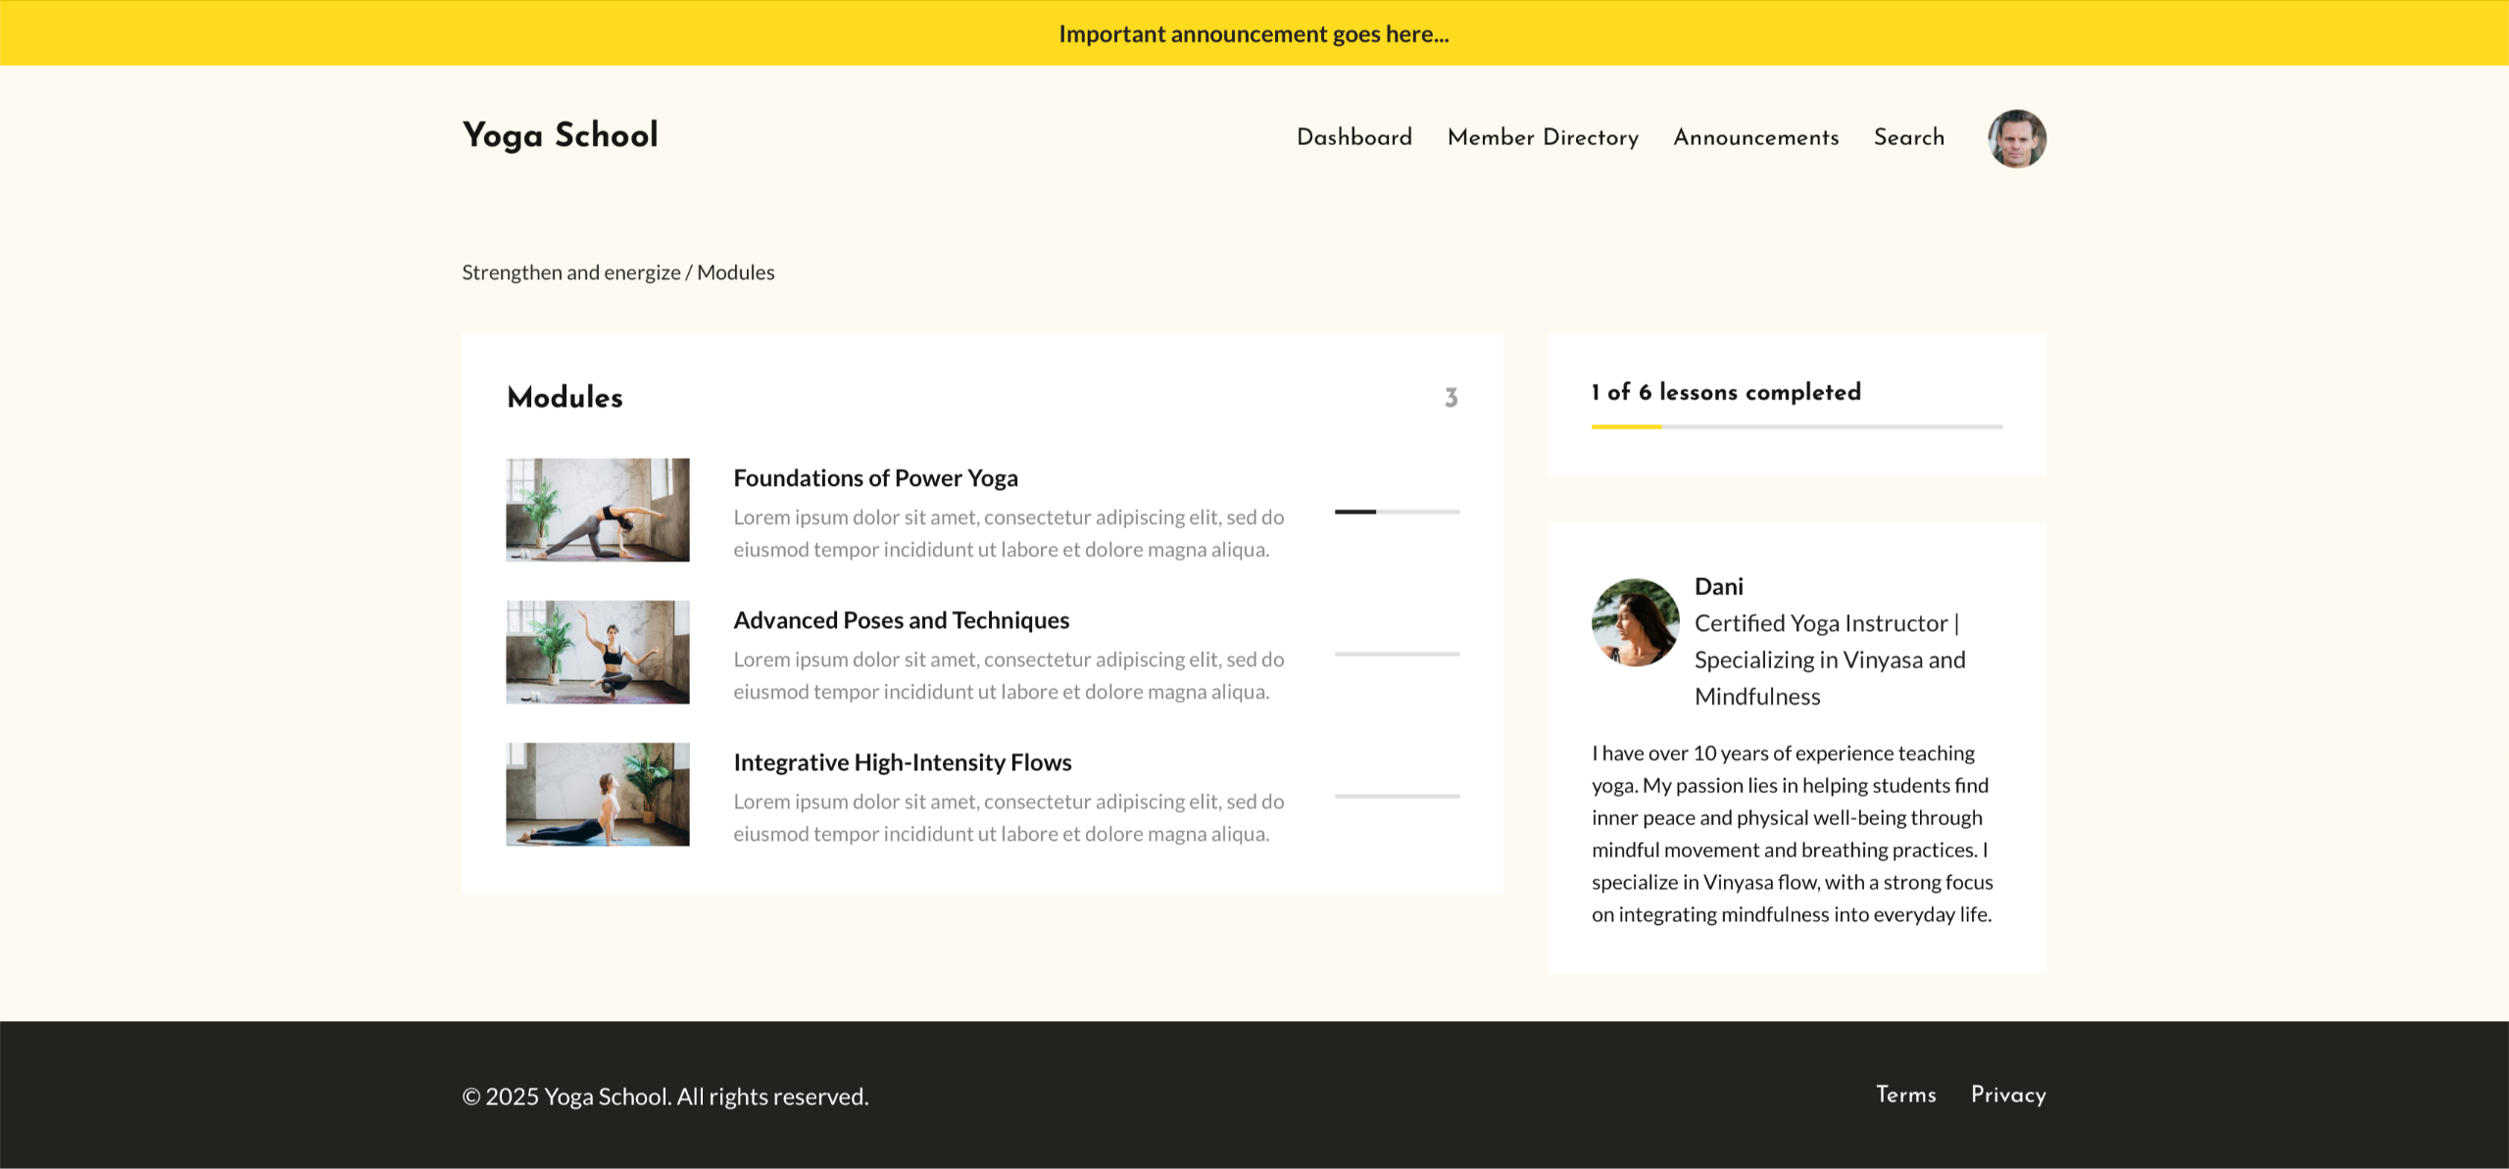The image size is (2509, 1169).
Task: Open Integrative High-Intensity Flows title
Action: [902, 762]
